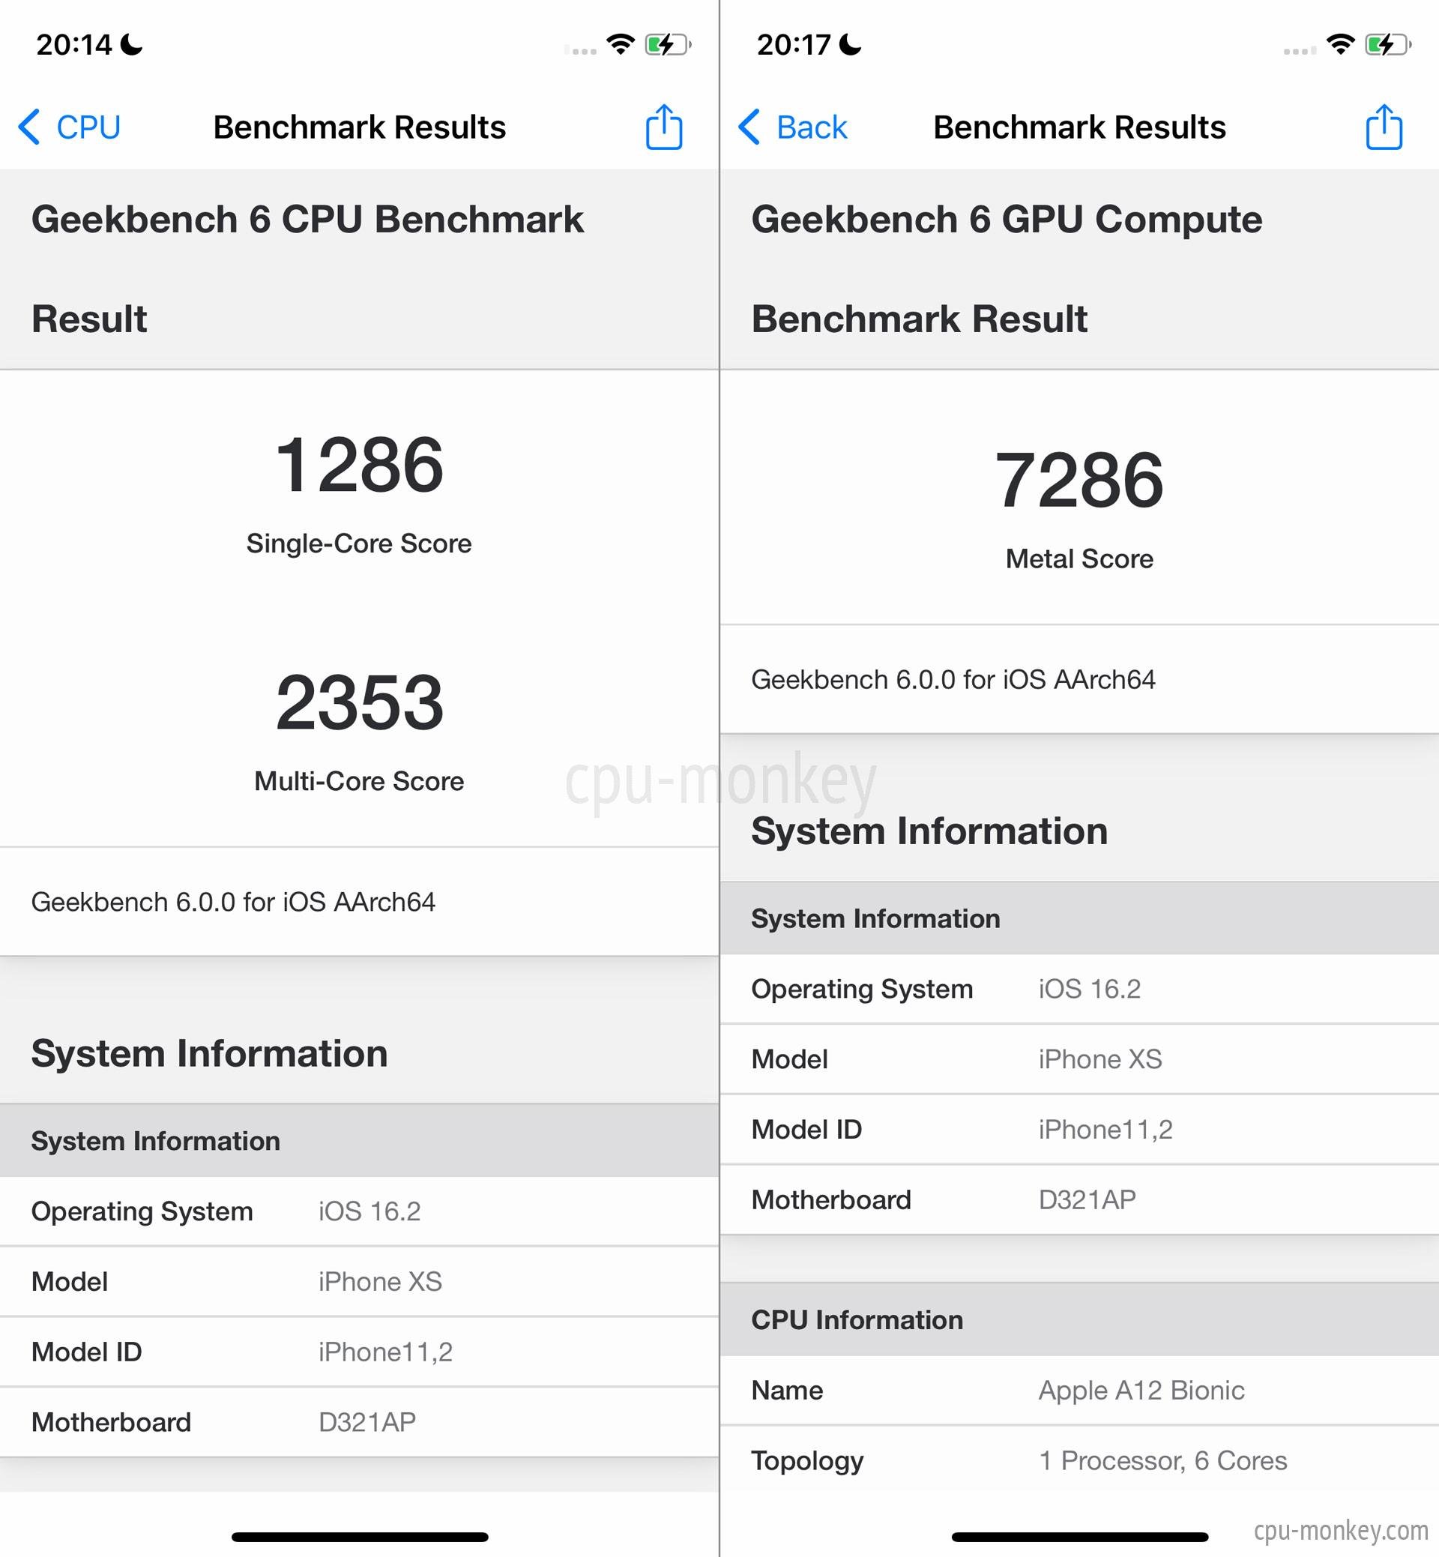Tap iPhone XS model value on CPU screen

click(380, 1281)
